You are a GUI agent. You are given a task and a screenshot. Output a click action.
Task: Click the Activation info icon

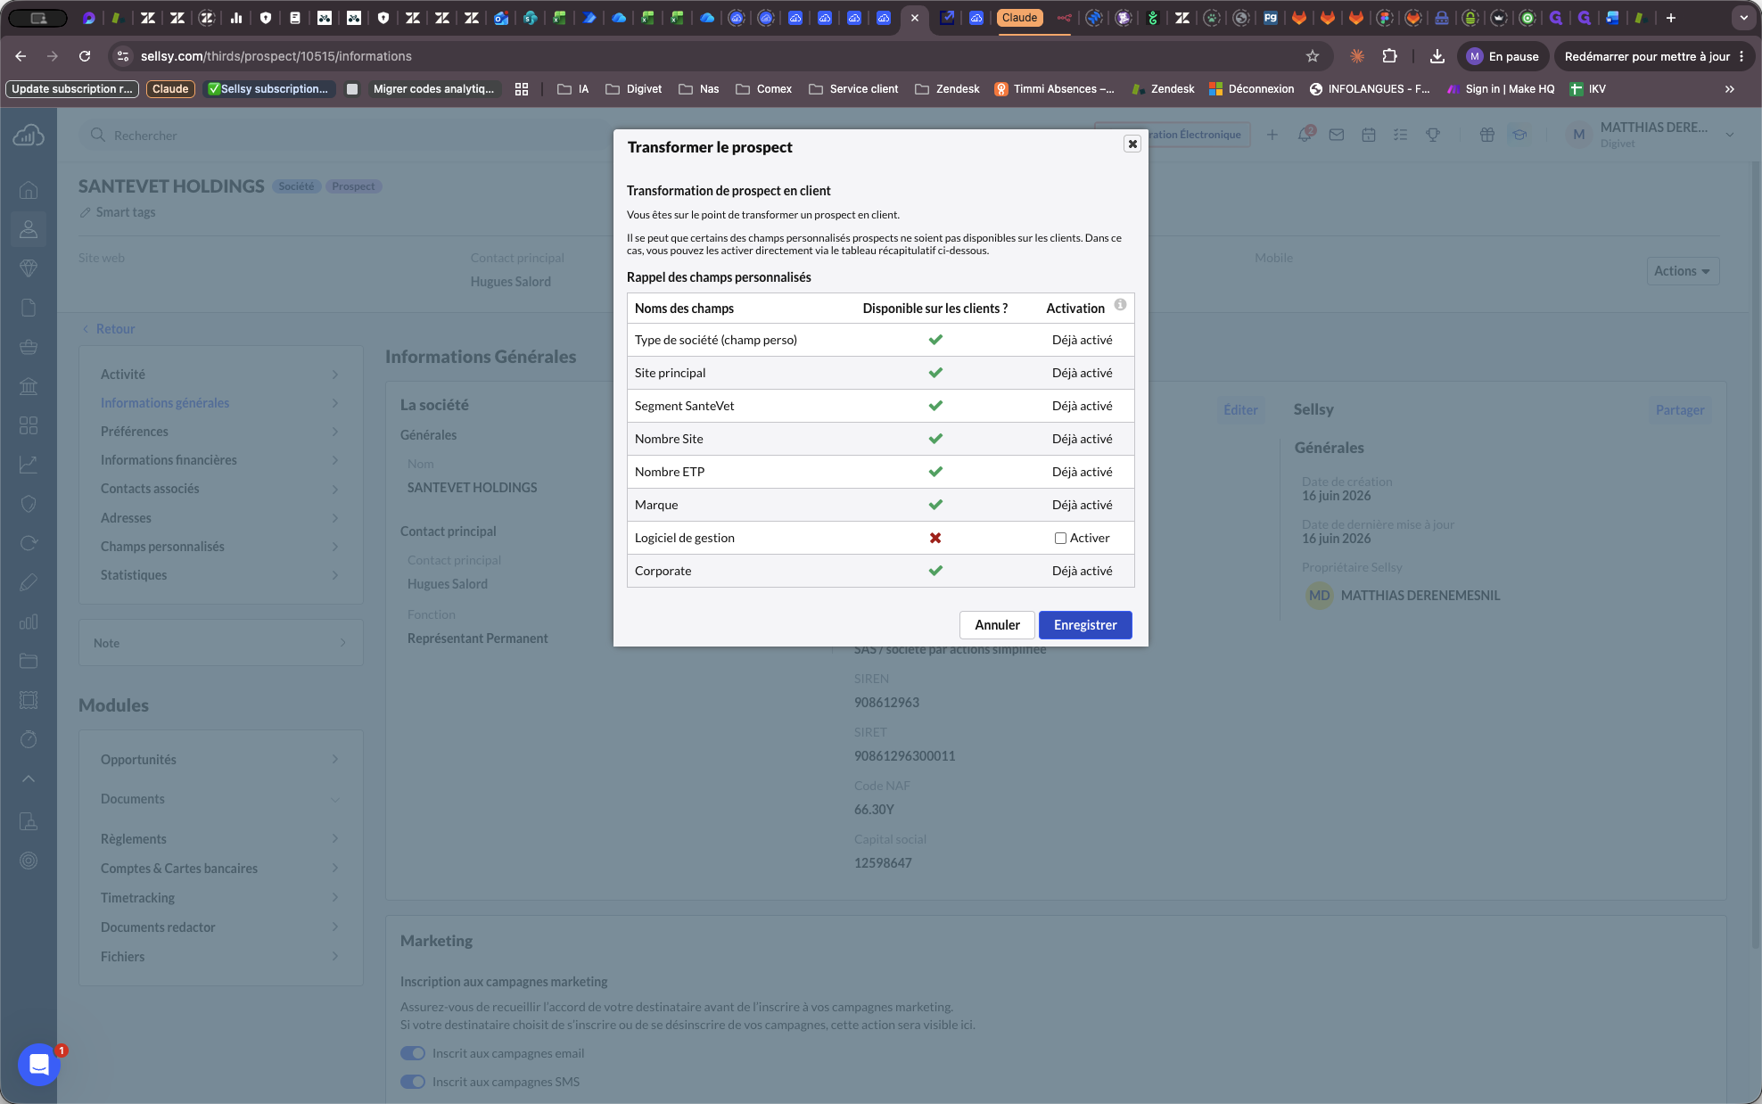click(1120, 305)
